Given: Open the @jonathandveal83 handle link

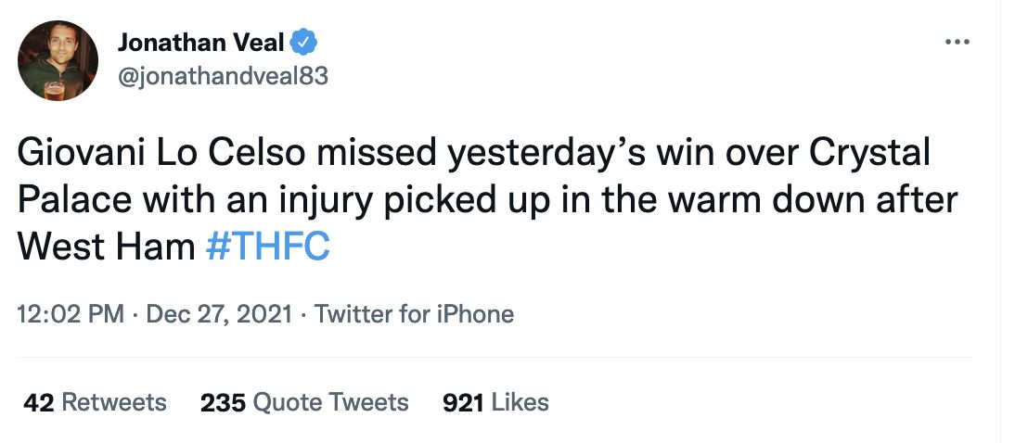Looking at the screenshot, I should (223, 77).
